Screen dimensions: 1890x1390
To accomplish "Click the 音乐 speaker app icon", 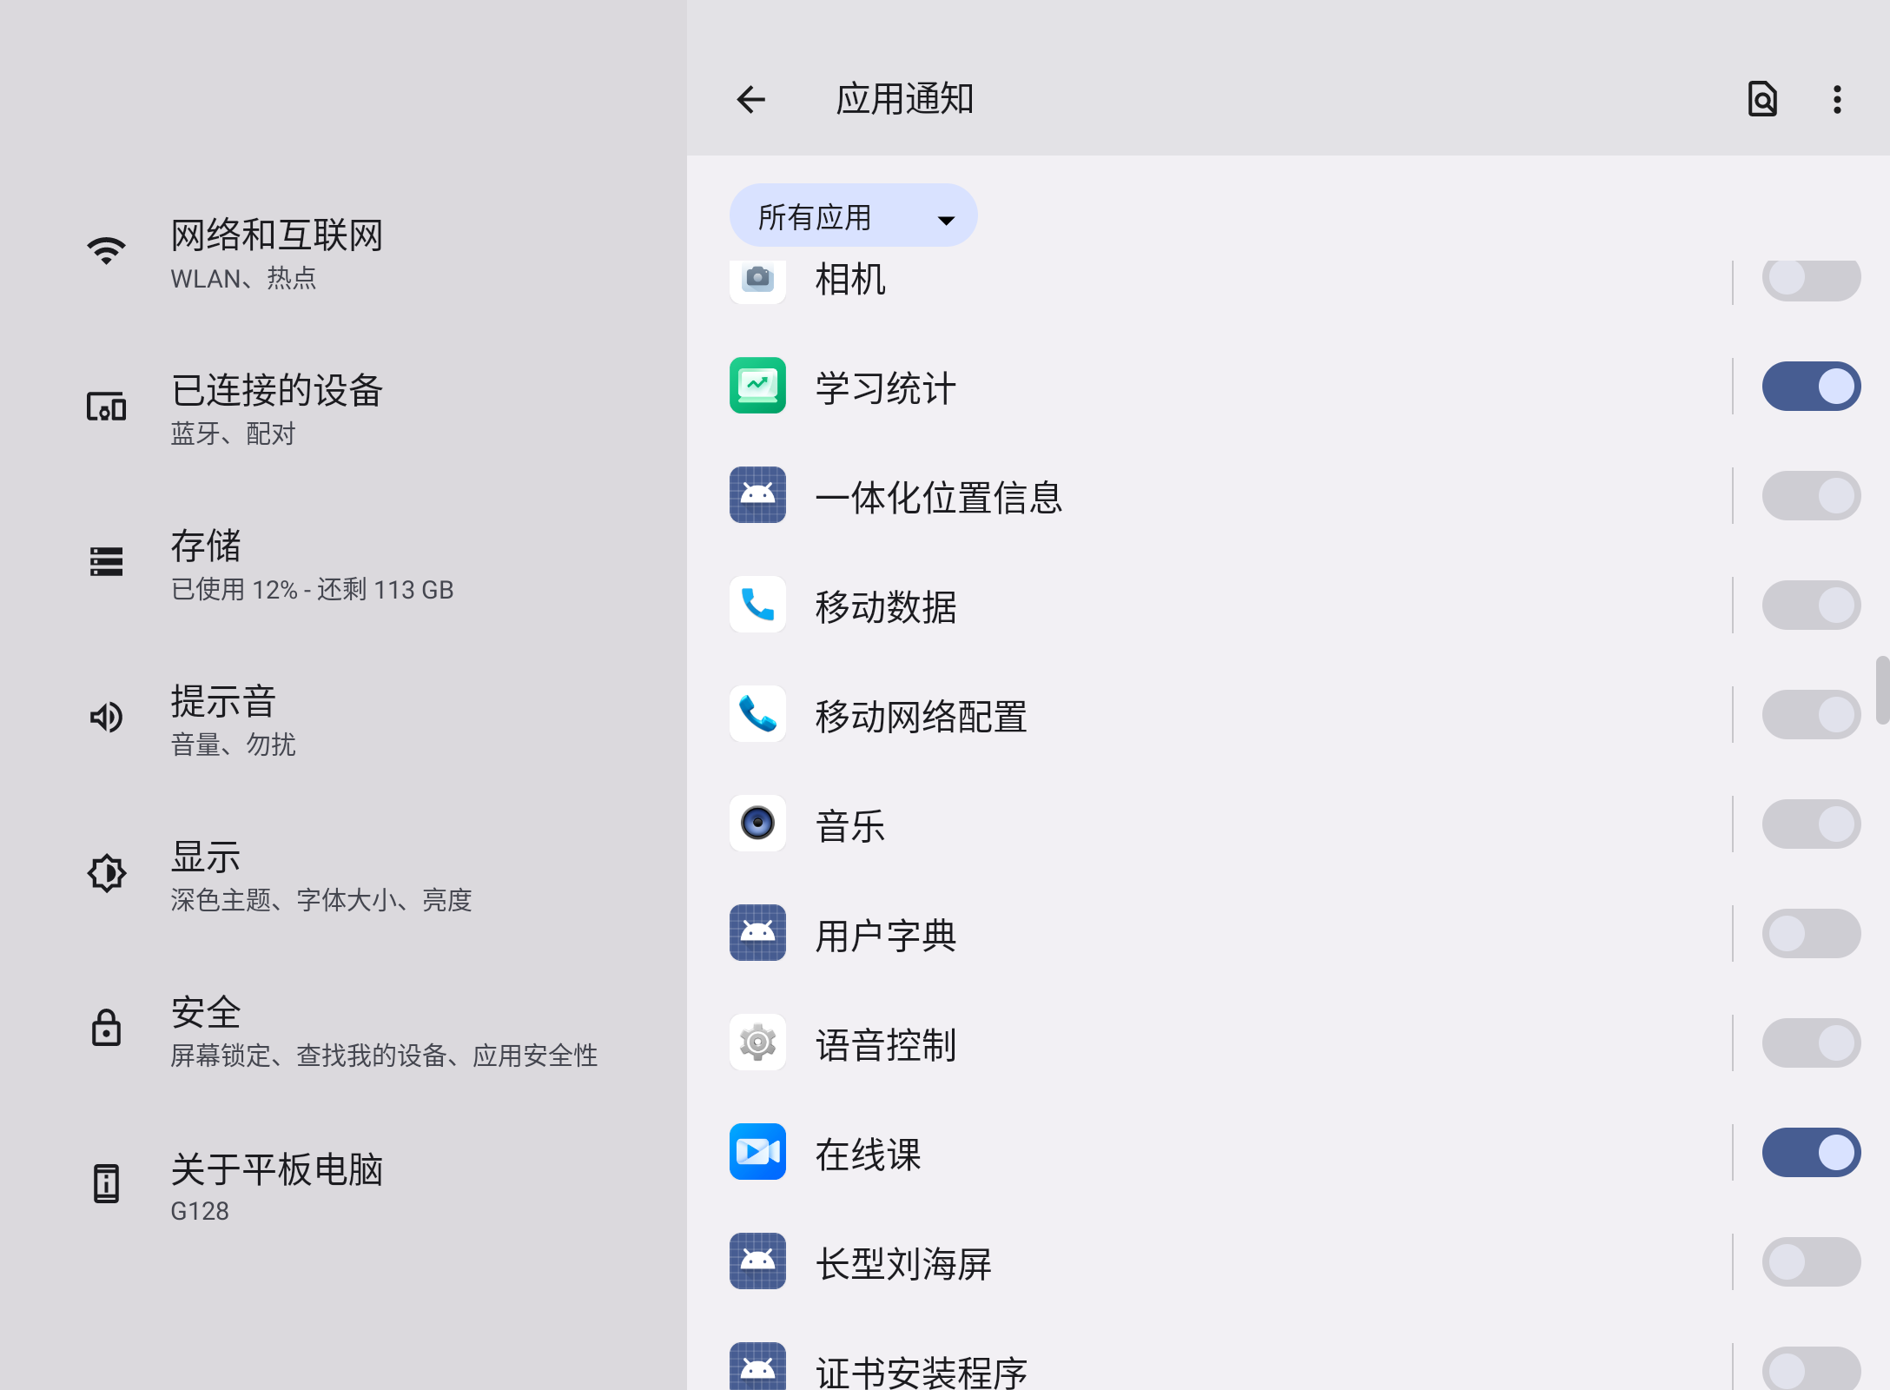I will pyautogui.click(x=757, y=824).
